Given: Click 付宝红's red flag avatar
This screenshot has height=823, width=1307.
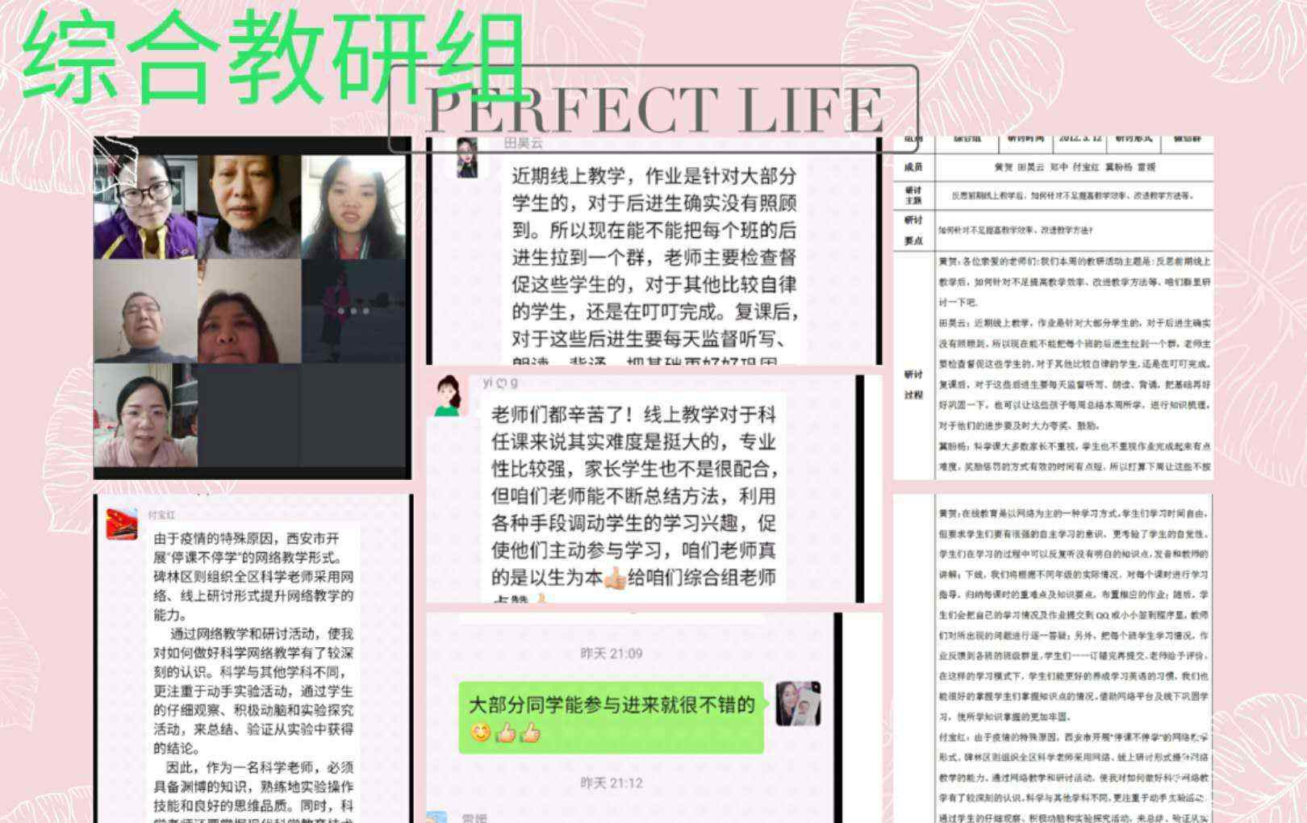Looking at the screenshot, I should click(x=122, y=524).
